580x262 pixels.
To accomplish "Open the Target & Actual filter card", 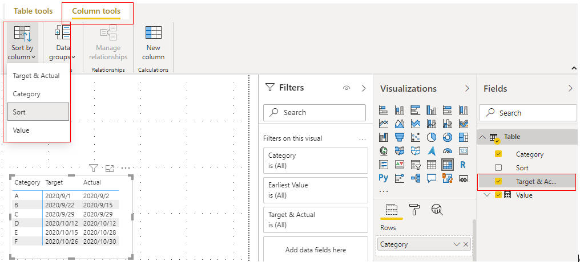I will tap(316, 219).
